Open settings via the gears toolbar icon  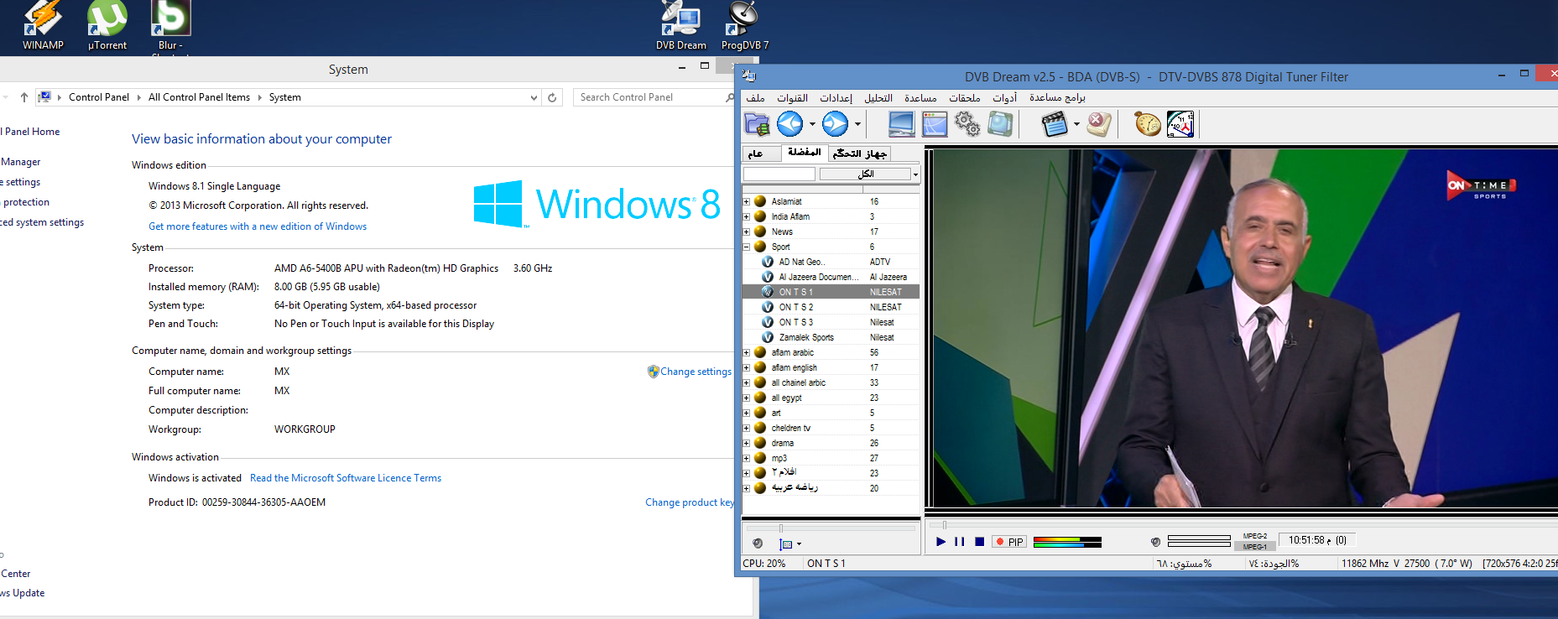point(967,124)
